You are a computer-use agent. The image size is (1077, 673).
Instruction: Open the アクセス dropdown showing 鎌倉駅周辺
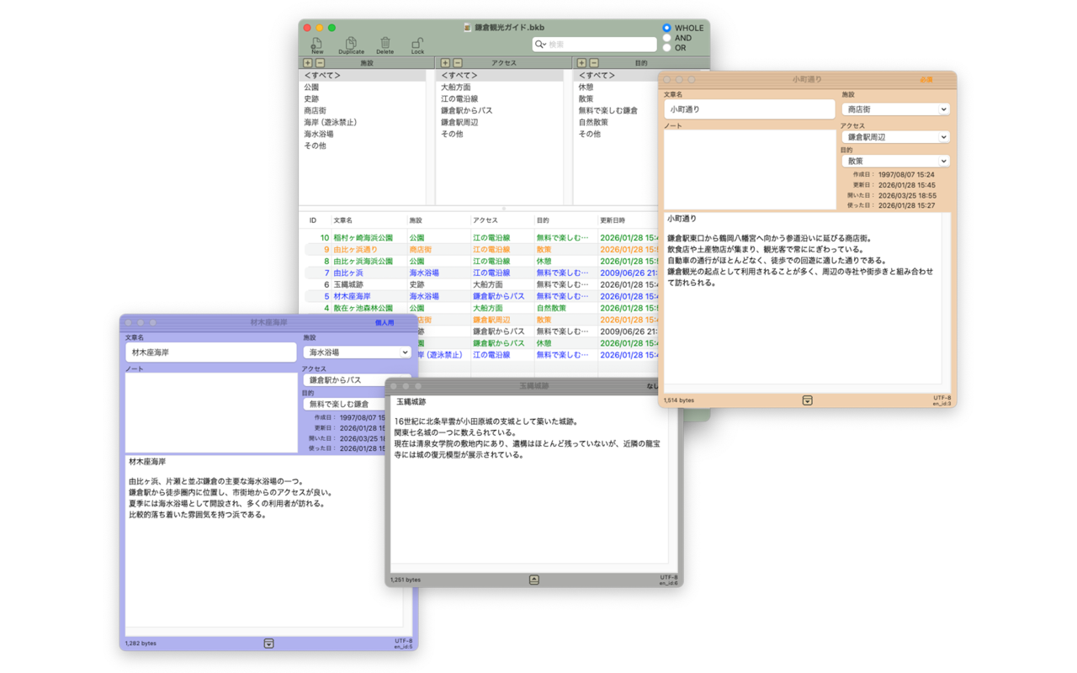coord(895,137)
